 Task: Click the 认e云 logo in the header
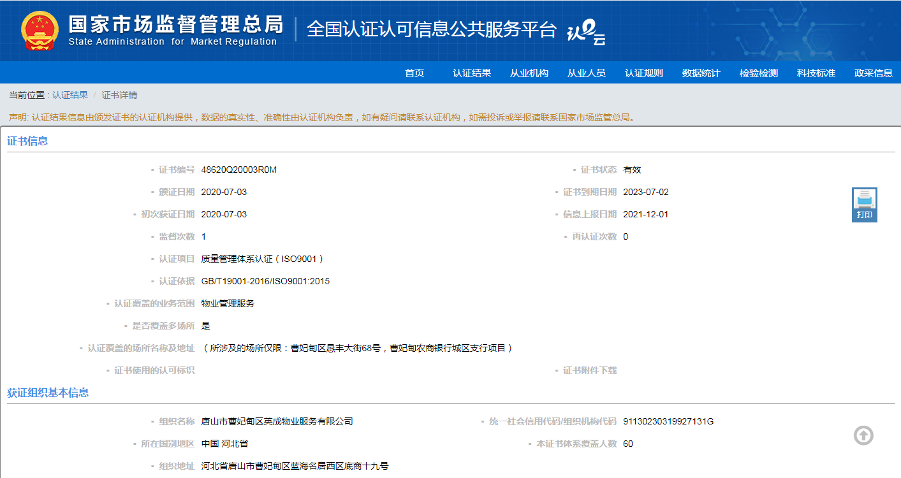(586, 32)
